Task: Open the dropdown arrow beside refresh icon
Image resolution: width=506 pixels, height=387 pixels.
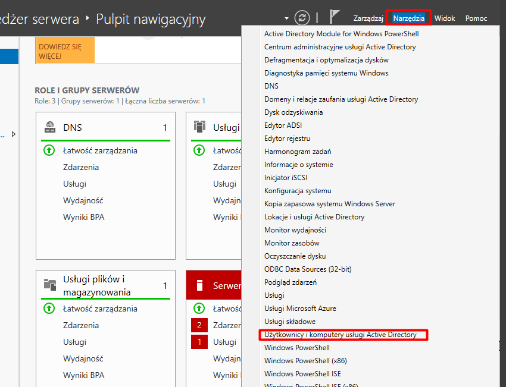Action: click(286, 18)
